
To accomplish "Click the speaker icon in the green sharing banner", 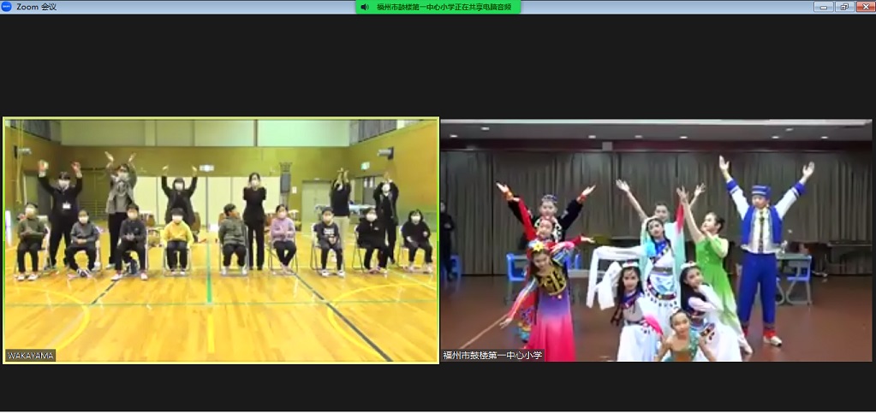I will pyautogui.click(x=365, y=7).
